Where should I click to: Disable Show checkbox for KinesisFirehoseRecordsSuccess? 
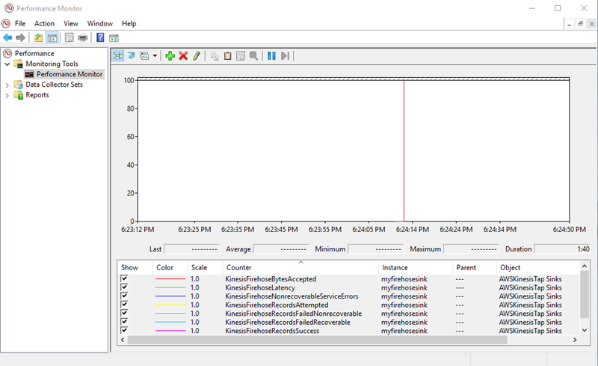[x=124, y=330]
